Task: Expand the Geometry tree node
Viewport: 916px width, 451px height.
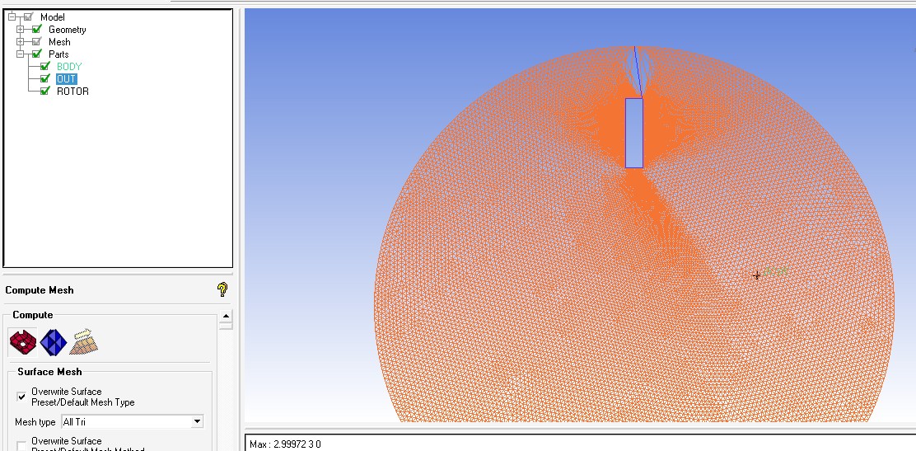Action: 21,30
